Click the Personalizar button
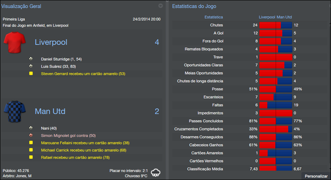Screen dimensions: 331x180 (316, 176)
